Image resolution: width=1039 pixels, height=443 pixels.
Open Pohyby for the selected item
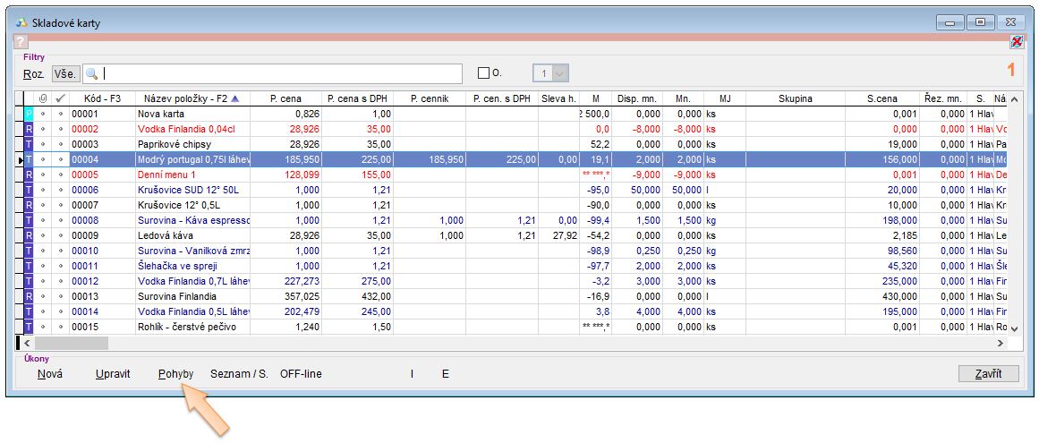click(x=175, y=373)
